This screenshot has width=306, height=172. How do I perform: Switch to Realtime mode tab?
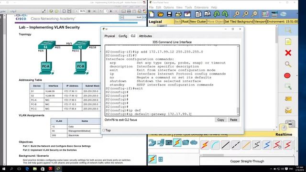coord(284,134)
